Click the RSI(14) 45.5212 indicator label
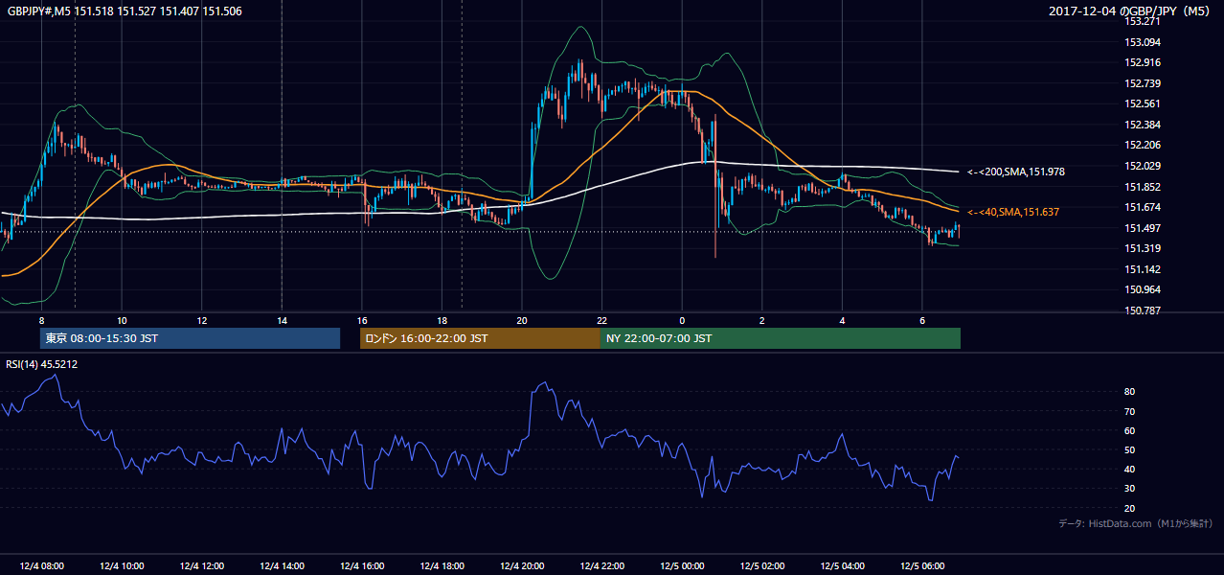Viewport: 1224px width, 575px height. pyautogui.click(x=42, y=364)
